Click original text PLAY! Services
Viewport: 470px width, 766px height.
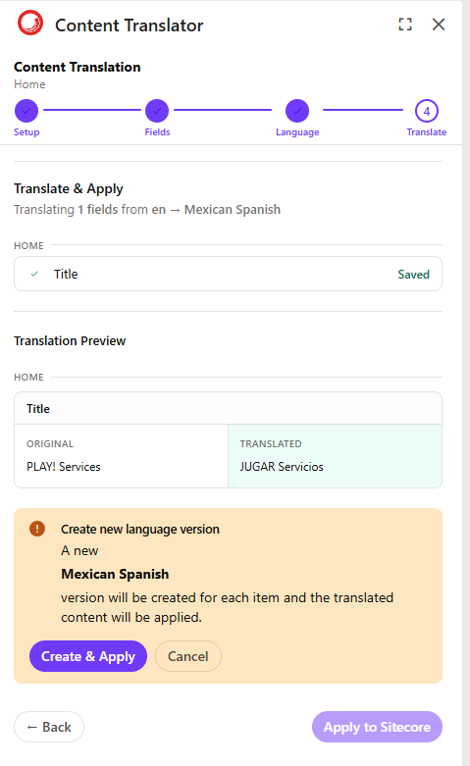point(64,467)
